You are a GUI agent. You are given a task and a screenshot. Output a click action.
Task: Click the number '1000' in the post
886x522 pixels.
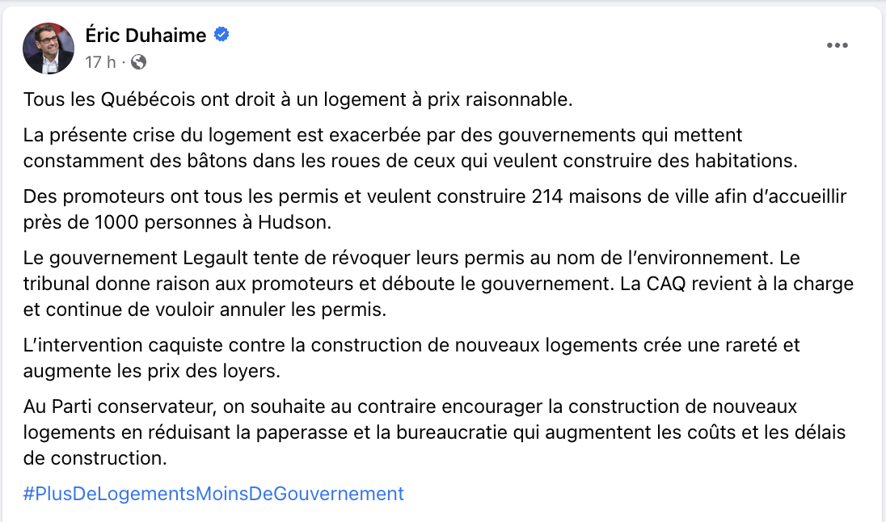[x=117, y=222]
